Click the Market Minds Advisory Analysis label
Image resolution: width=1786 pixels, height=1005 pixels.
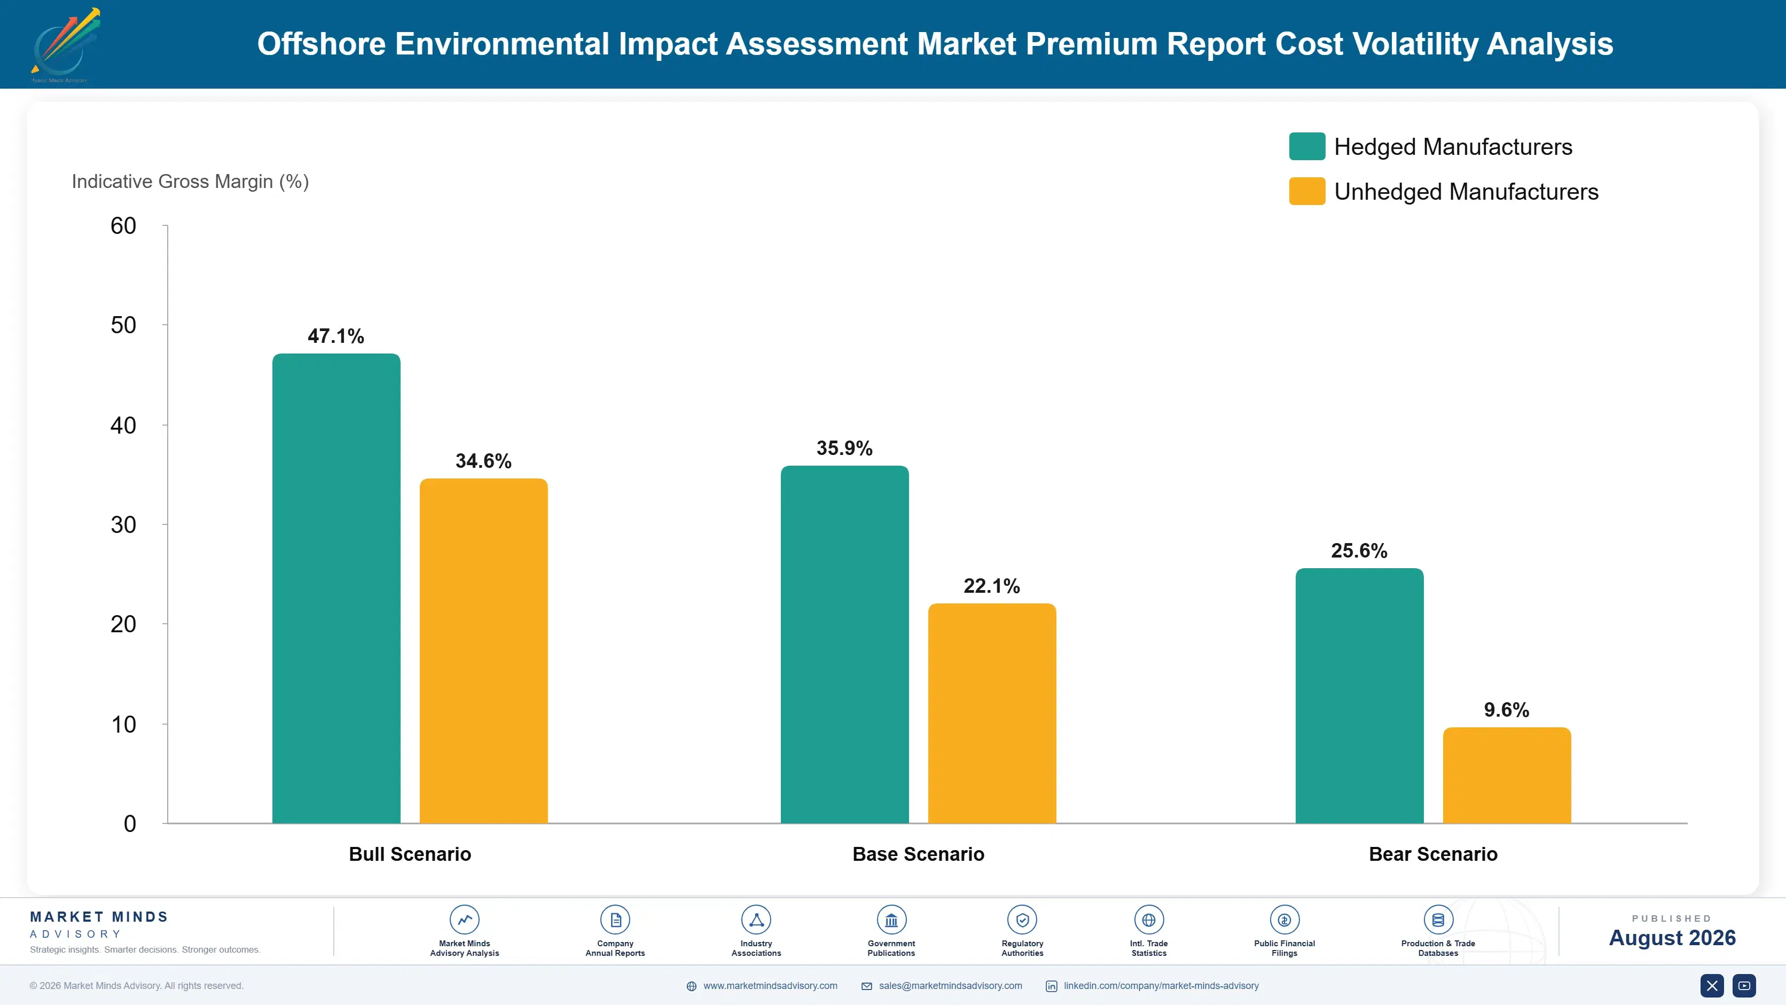(465, 948)
